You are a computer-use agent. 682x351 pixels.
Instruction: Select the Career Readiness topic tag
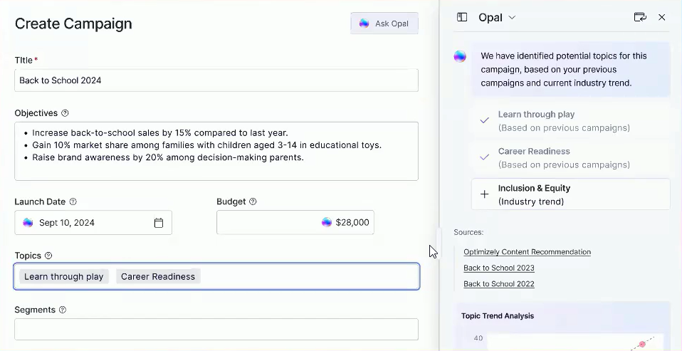tap(158, 276)
